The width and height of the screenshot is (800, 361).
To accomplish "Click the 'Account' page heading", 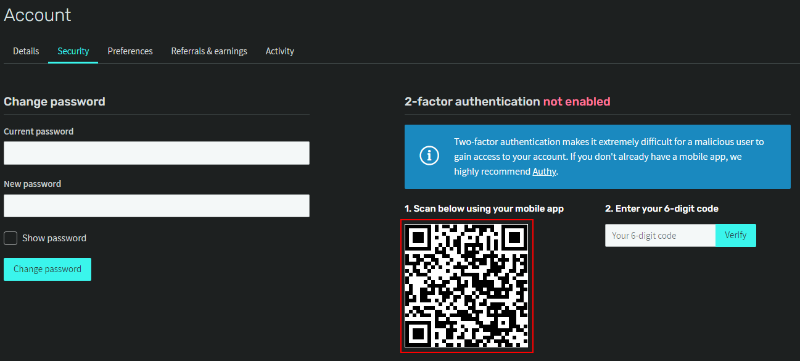I will coord(38,15).
